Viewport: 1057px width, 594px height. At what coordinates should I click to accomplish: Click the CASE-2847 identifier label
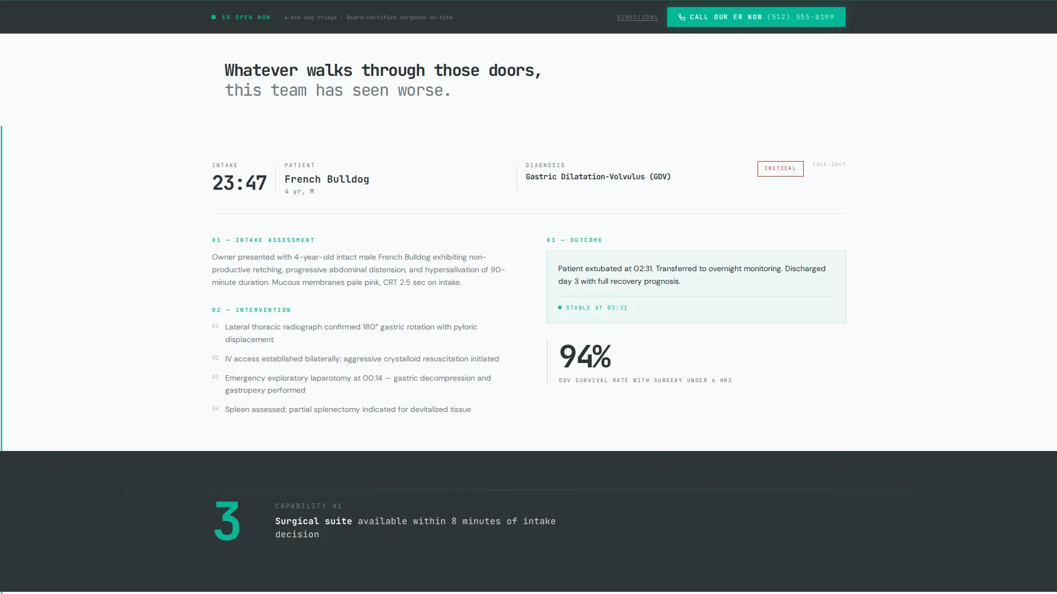click(x=829, y=164)
